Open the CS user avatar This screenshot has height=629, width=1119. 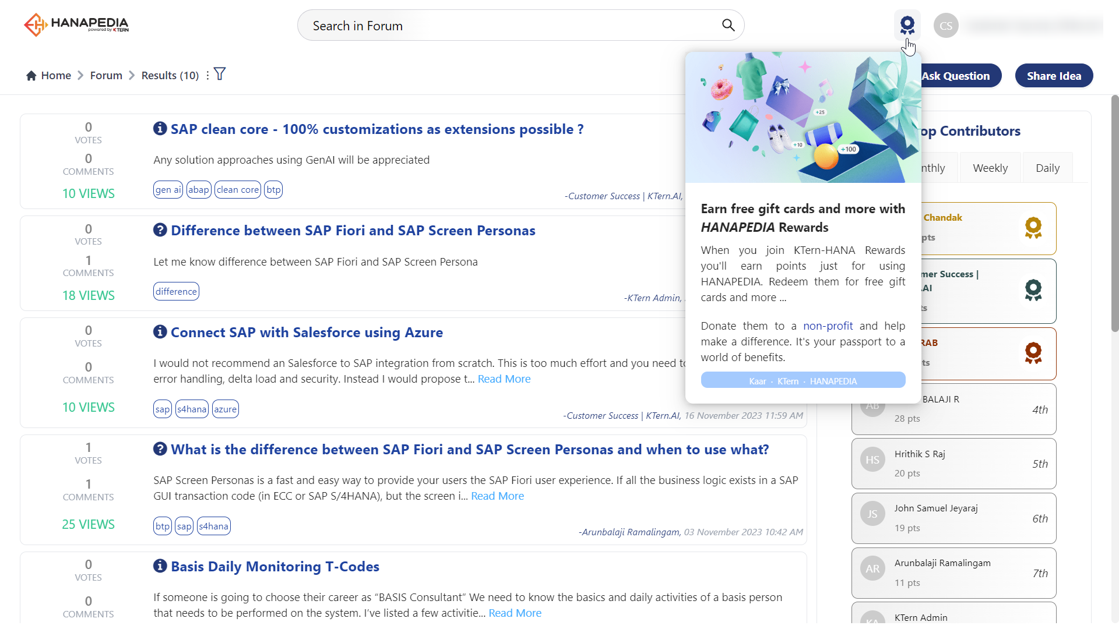click(x=946, y=26)
